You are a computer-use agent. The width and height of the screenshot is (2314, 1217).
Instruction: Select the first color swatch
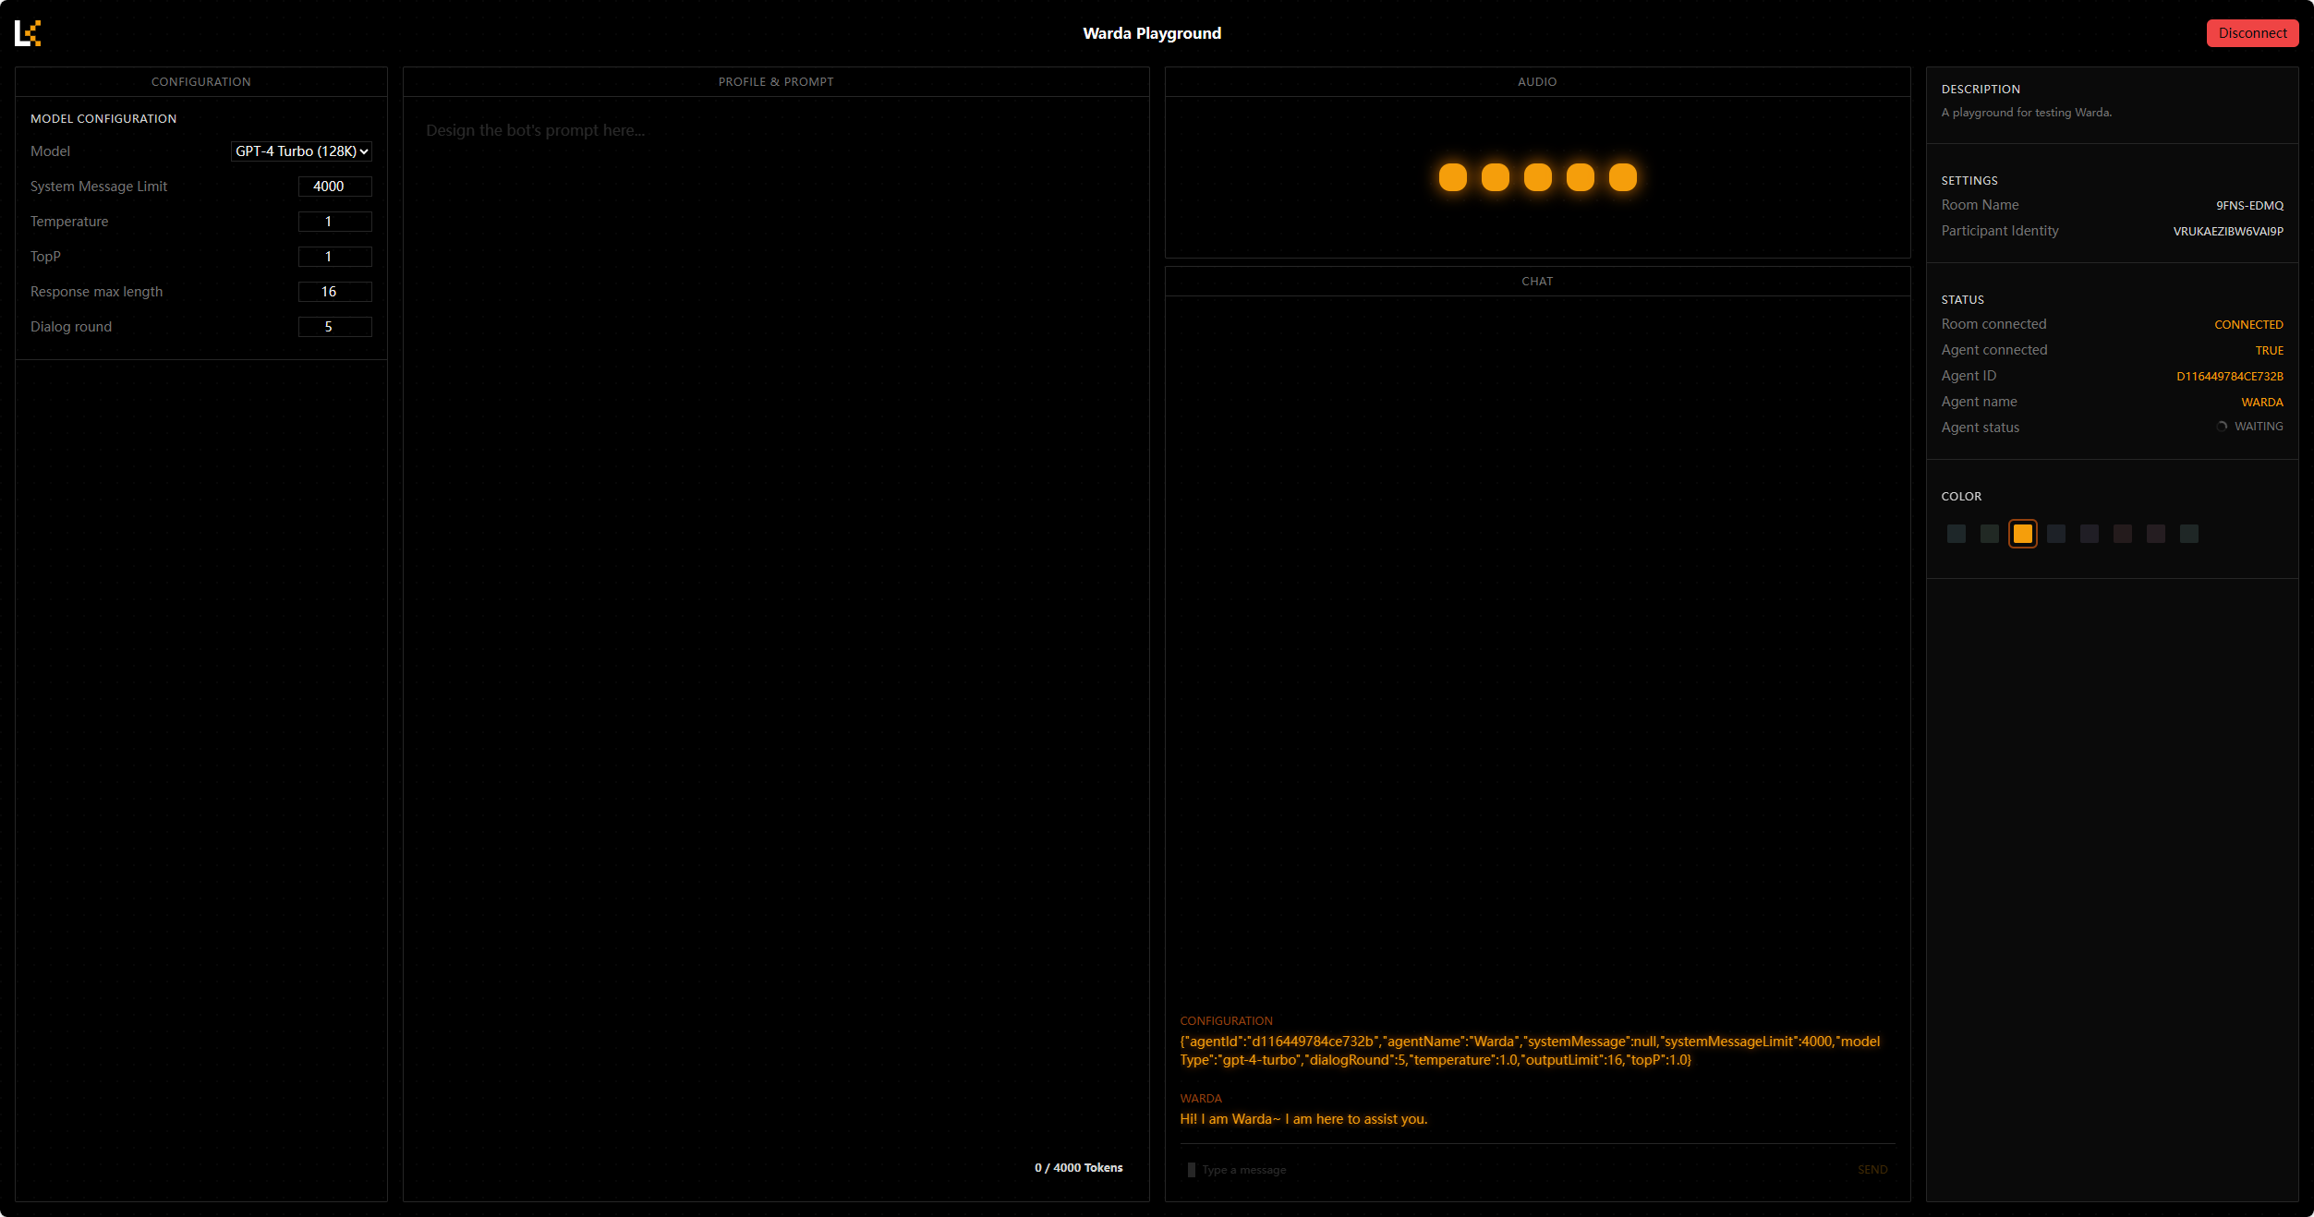pos(1956,534)
